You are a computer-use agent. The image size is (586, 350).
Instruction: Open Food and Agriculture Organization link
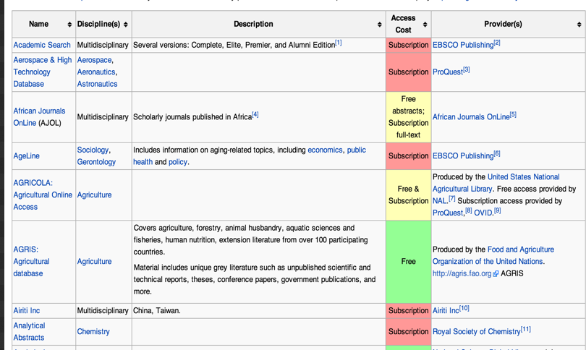[x=493, y=255]
